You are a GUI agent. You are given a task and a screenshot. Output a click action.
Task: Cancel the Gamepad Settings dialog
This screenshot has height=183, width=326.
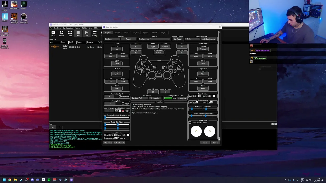pos(215,143)
